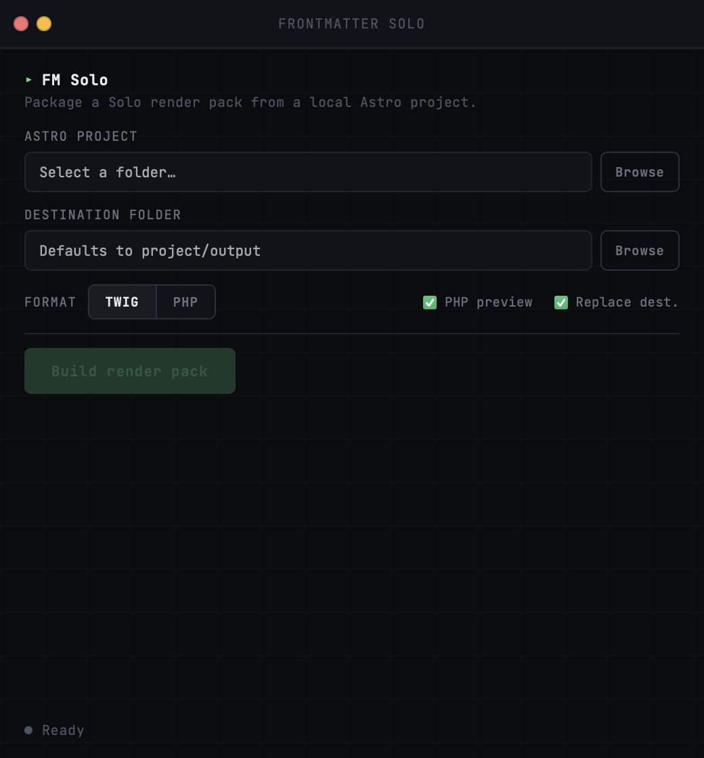
Task: Toggle the checkmark on PHP preview
Action: [x=430, y=303]
